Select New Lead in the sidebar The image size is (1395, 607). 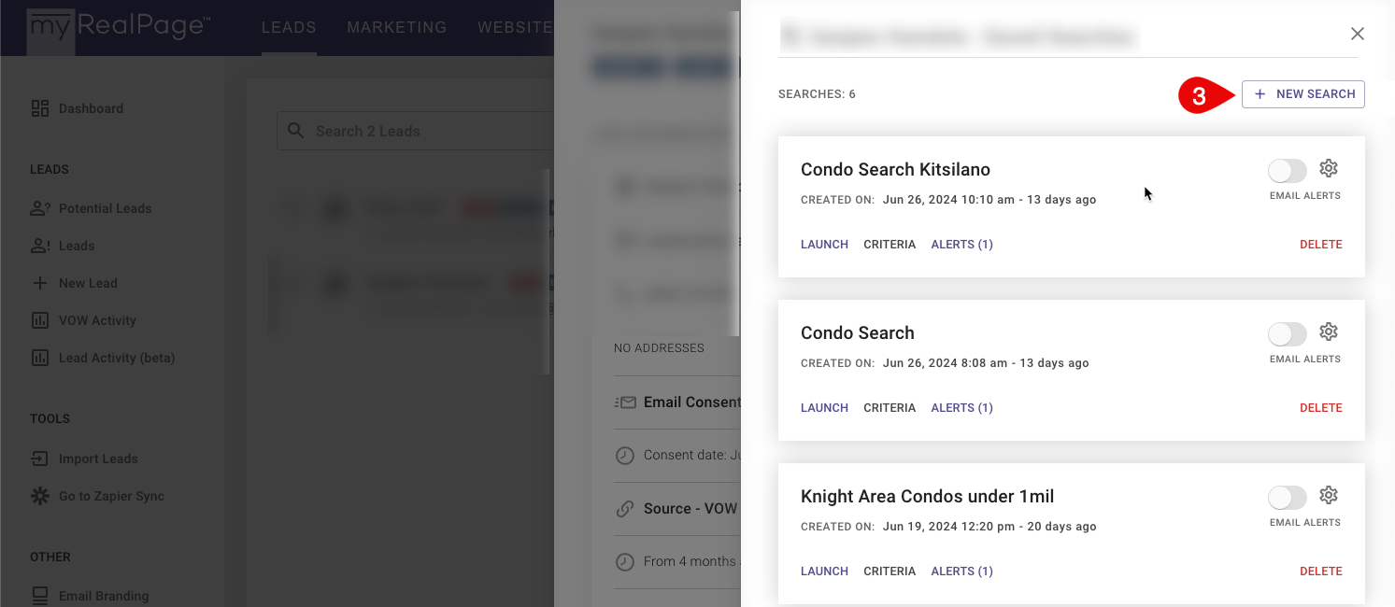point(88,283)
